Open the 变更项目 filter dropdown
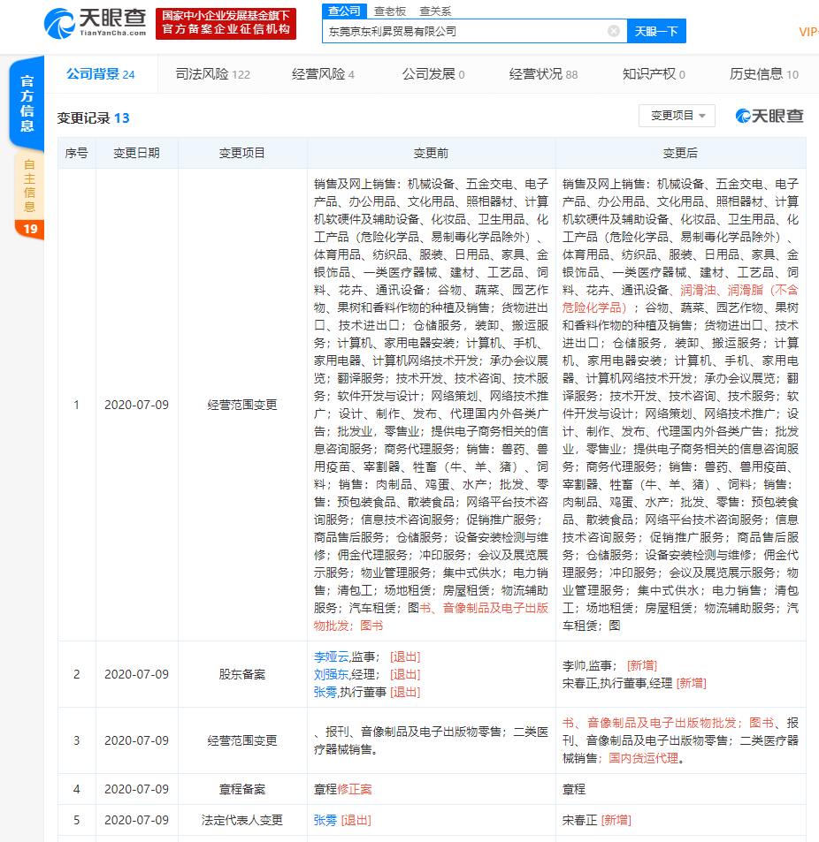The image size is (819, 842). point(677,116)
